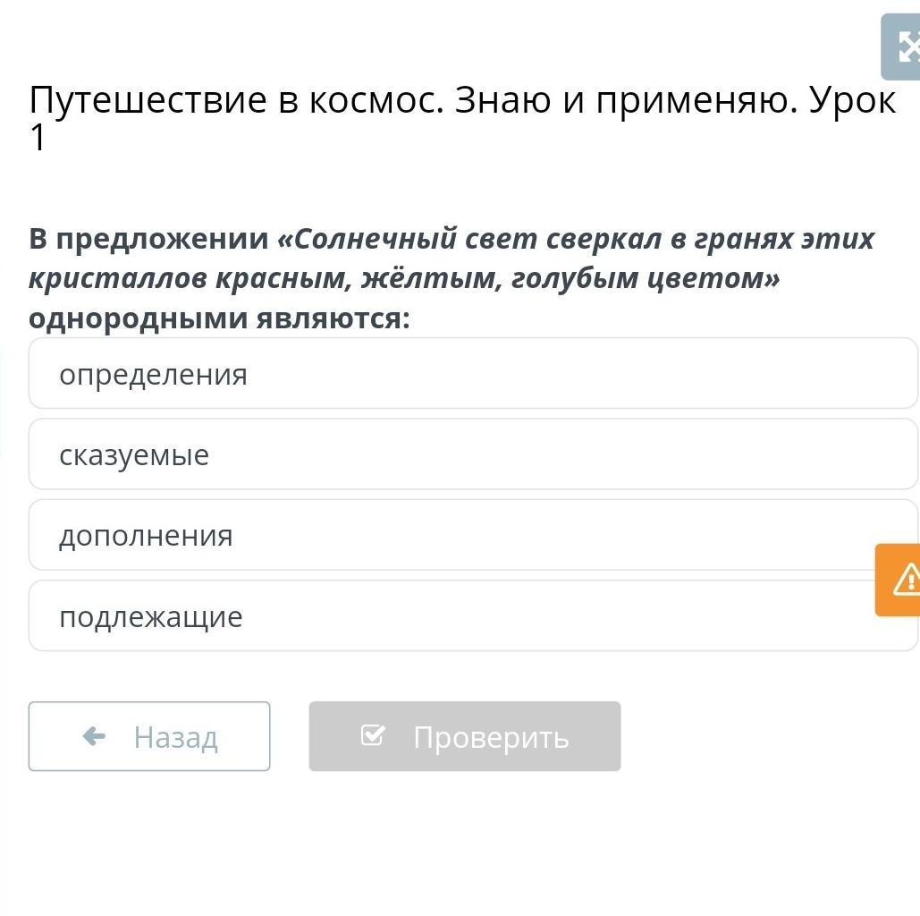Screen dimensions: 920x916
Task: Select the answer option «определения»
Action: pyautogui.click(x=472, y=374)
